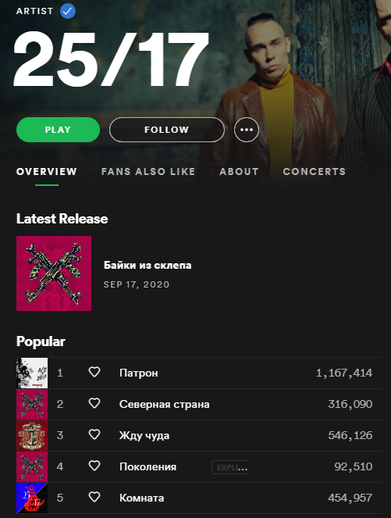Open Байки из склепа latest release cover
Screen dimensions: 391x518
(54, 273)
